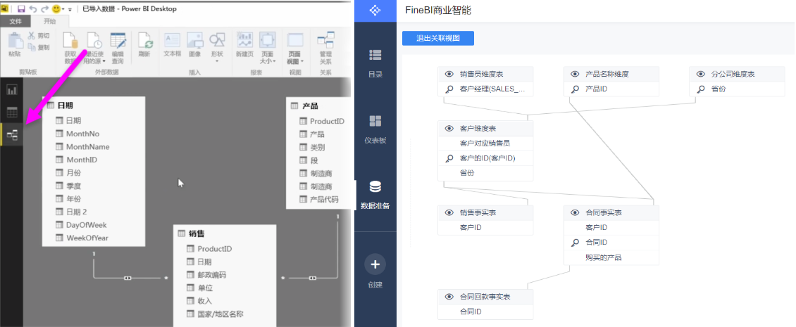
Task: Select MonthName field in 日期 table
Action: (x=87, y=146)
